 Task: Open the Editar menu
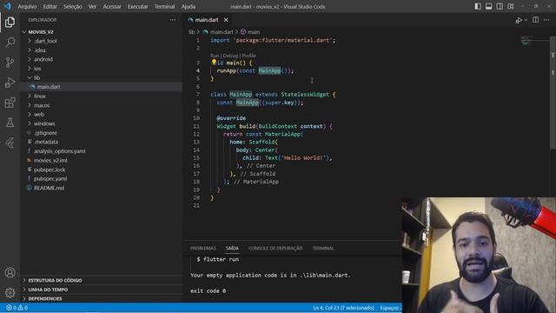(50, 6)
